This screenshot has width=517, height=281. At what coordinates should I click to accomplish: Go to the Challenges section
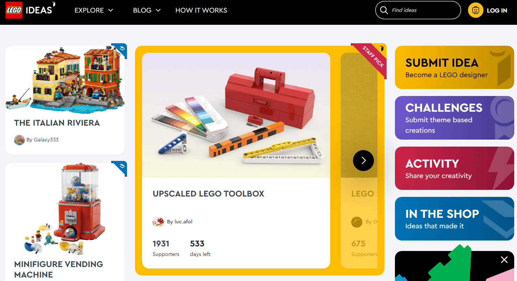point(454,118)
